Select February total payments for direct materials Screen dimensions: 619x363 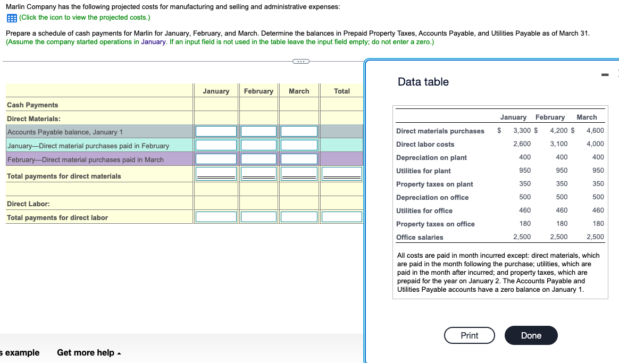click(x=258, y=174)
